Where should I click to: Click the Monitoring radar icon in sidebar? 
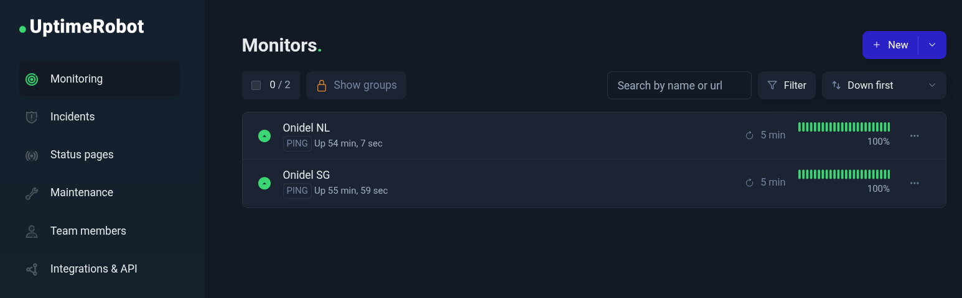(x=32, y=79)
